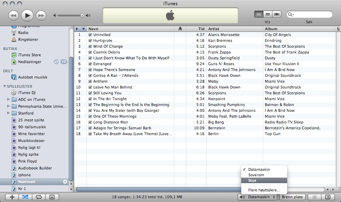Click the Brenn plate button

(292, 197)
